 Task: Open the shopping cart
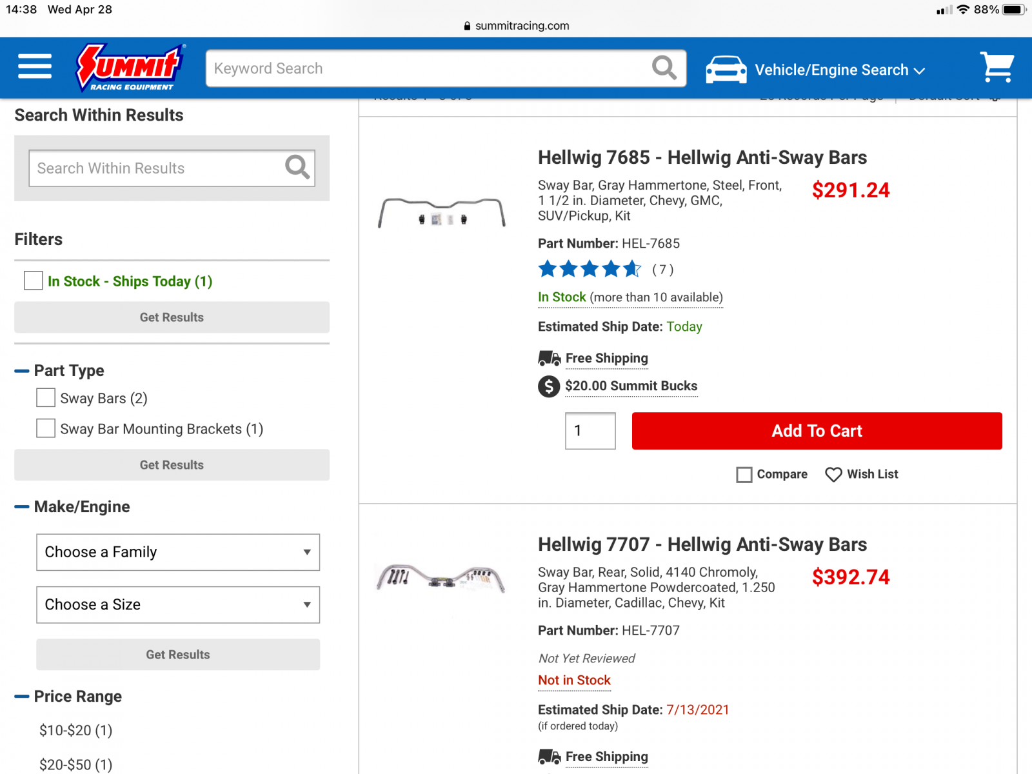997,67
